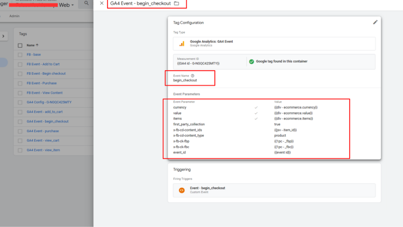The width and height of the screenshot is (403, 227).
Task: Switch to the Admin tab
Action: coord(15,16)
